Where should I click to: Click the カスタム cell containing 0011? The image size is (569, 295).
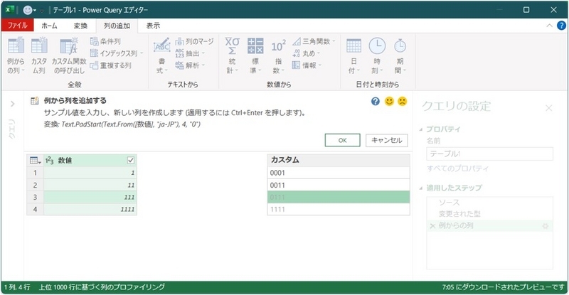point(339,185)
